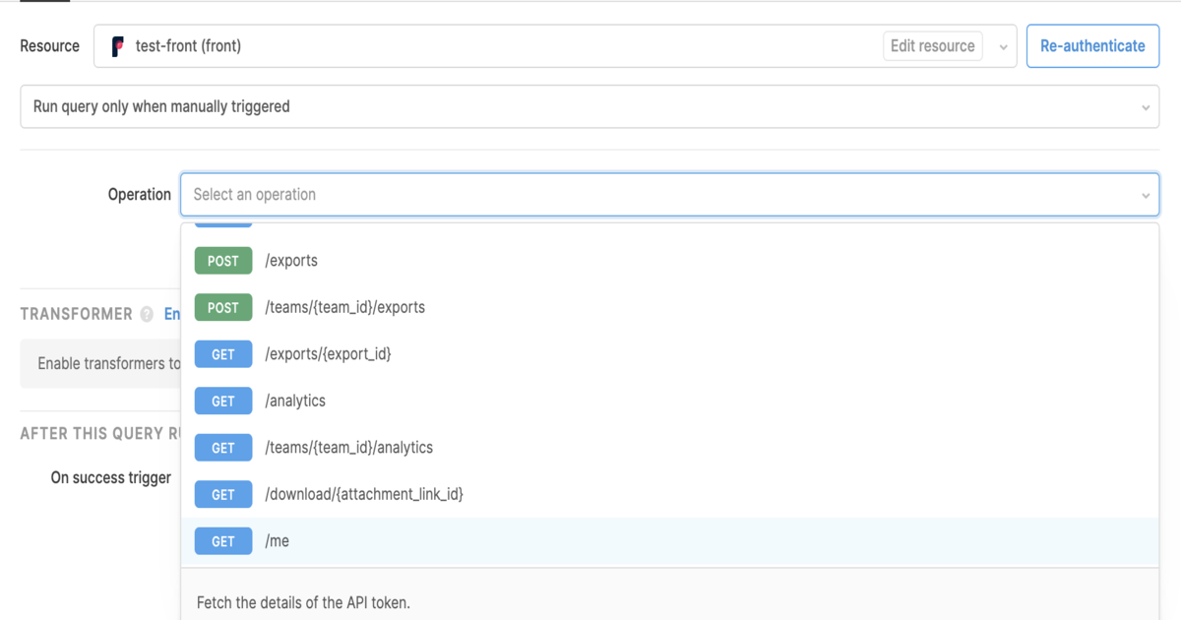Click the GET badge beside /me
The height and width of the screenshot is (620, 1181).
click(x=223, y=541)
